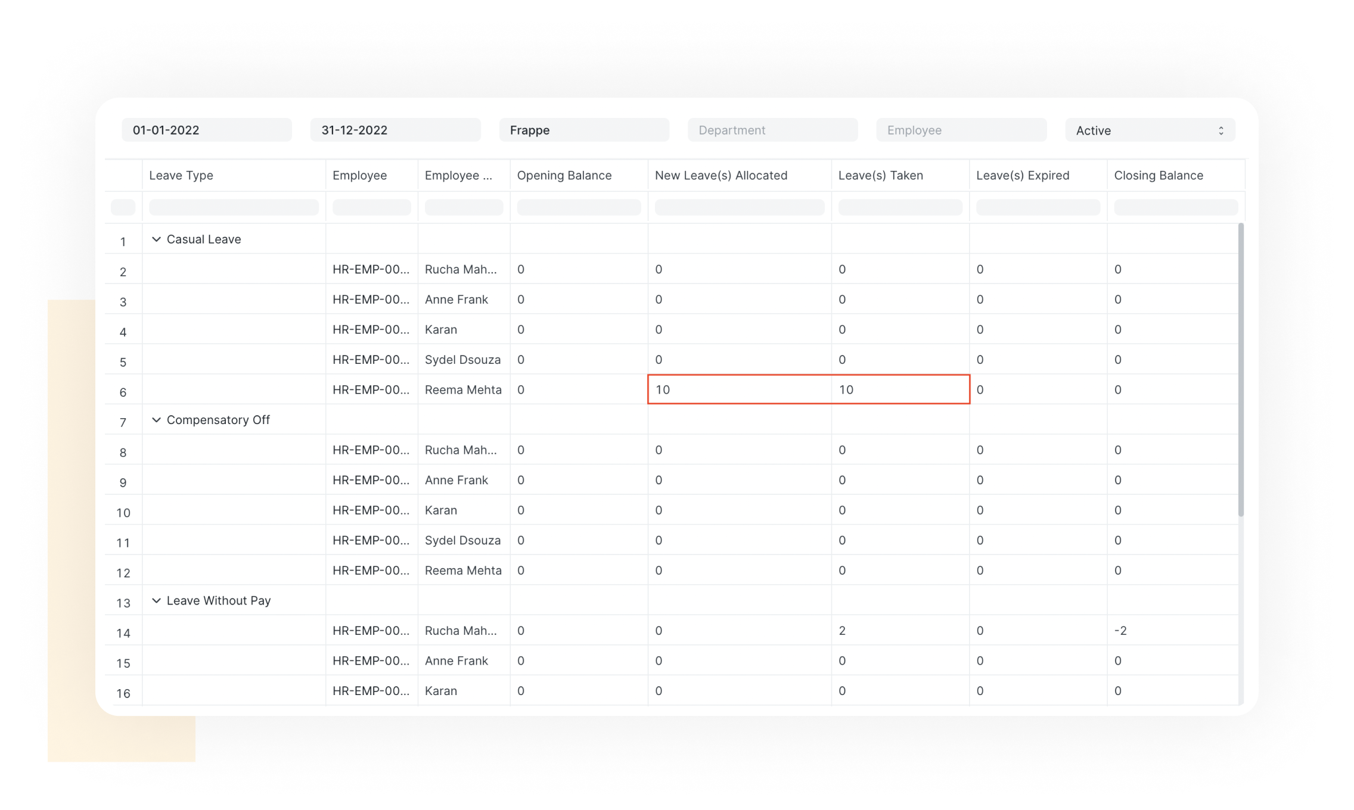The image size is (1354, 810).
Task: Focus the Closing Balance filter box
Action: click(1176, 207)
